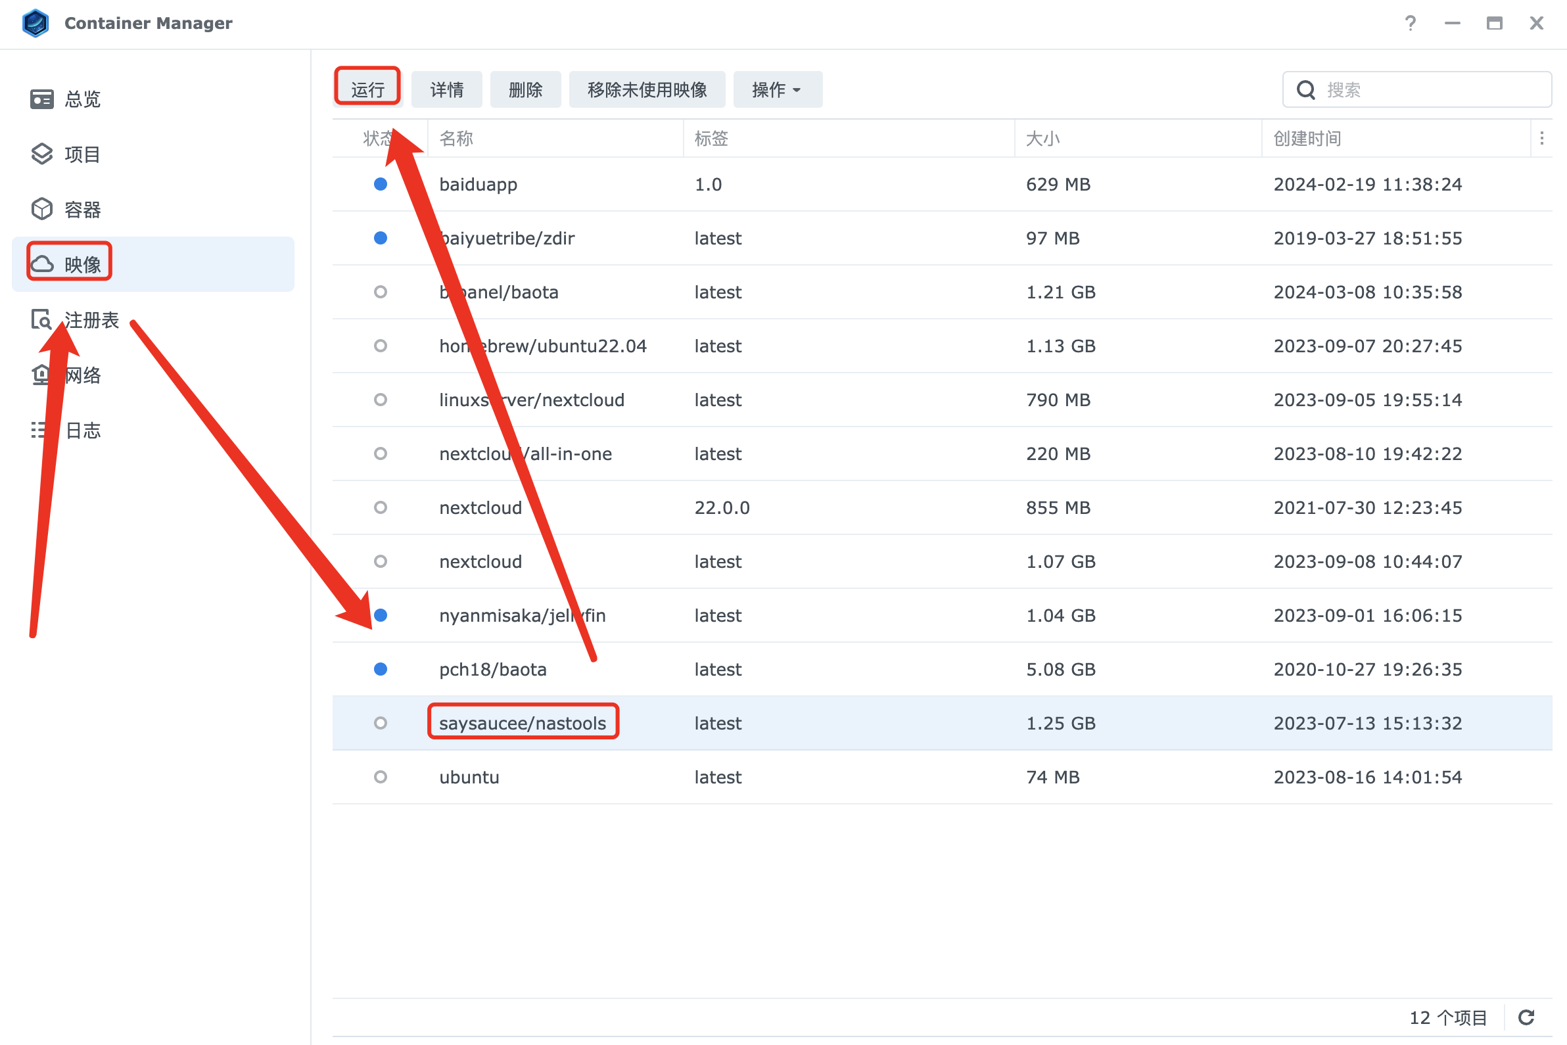
Task: Sort by the 标签 tag column header
Action: [x=849, y=139]
